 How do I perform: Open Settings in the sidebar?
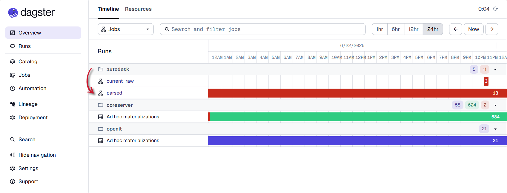[x=28, y=168]
